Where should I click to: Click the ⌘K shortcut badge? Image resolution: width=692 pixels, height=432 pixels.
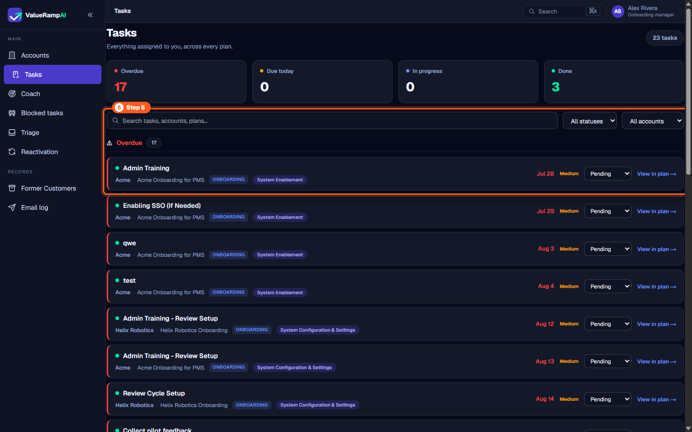coord(593,11)
